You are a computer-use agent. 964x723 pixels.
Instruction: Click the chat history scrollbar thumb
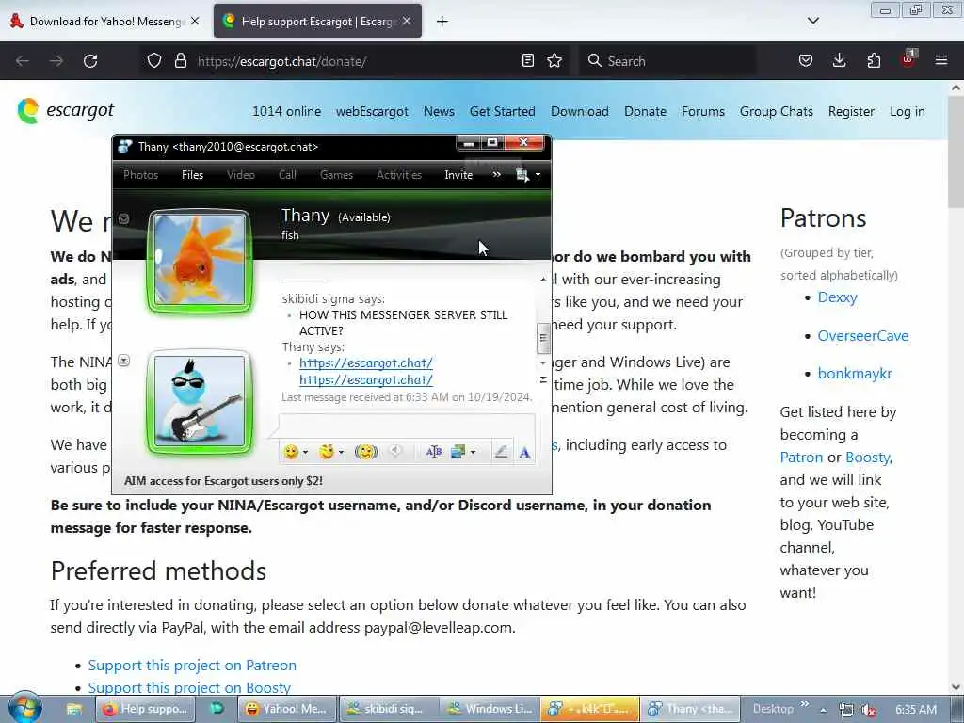tap(543, 338)
